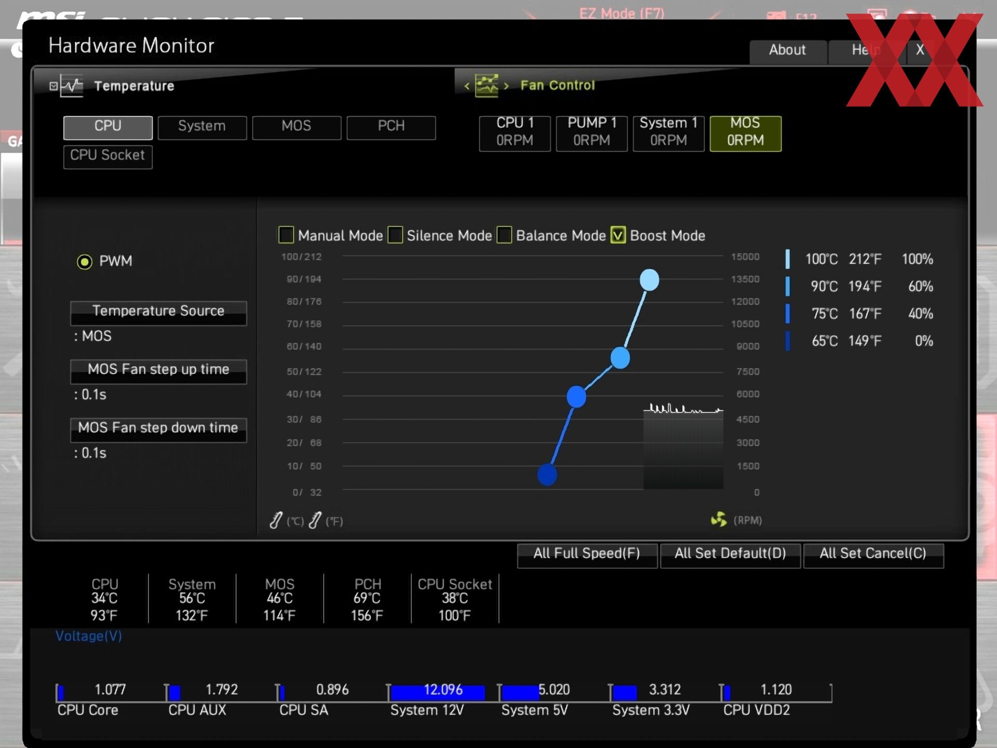The width and height of the screenshot is (997, 748).
Task: Click the top fan curve point at 100%
Action: point(650,280)
